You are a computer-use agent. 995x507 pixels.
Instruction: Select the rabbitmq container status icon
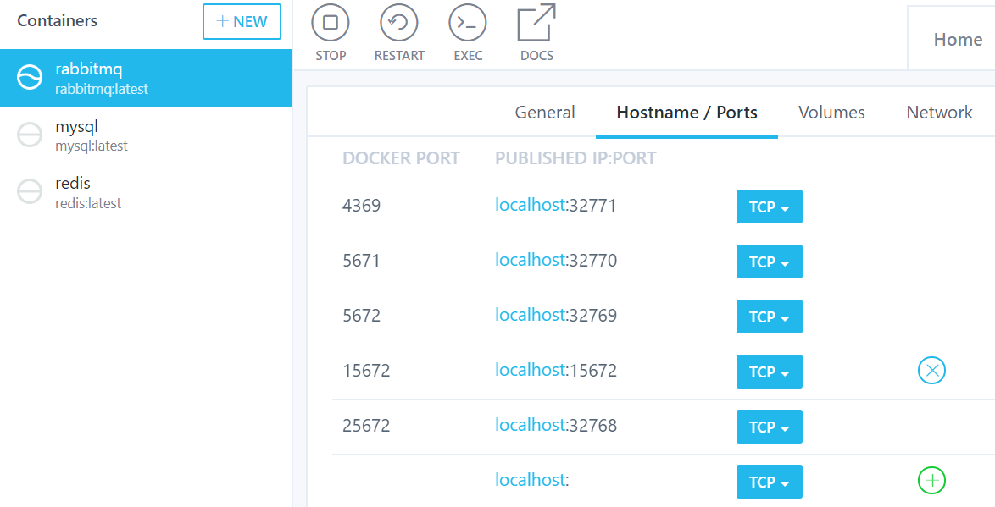(29, 77)
